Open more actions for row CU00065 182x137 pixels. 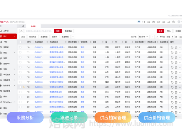(x=180, y=87)
